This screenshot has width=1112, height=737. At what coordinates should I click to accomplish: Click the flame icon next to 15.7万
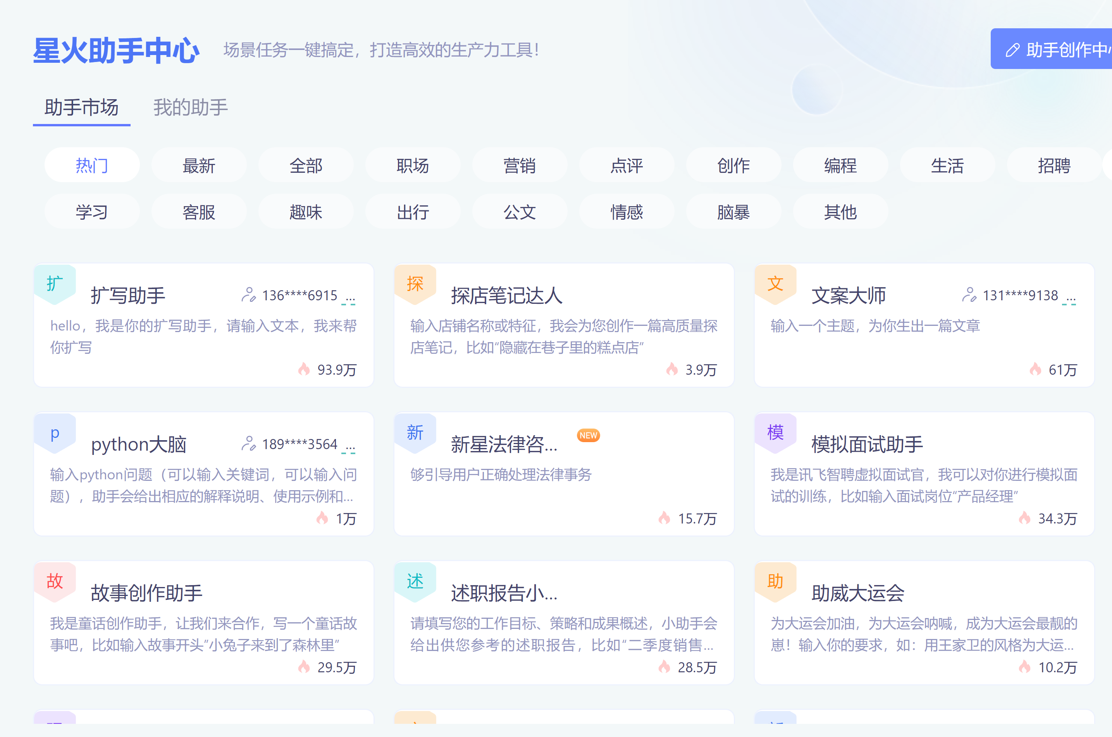[x=664, y=518]
